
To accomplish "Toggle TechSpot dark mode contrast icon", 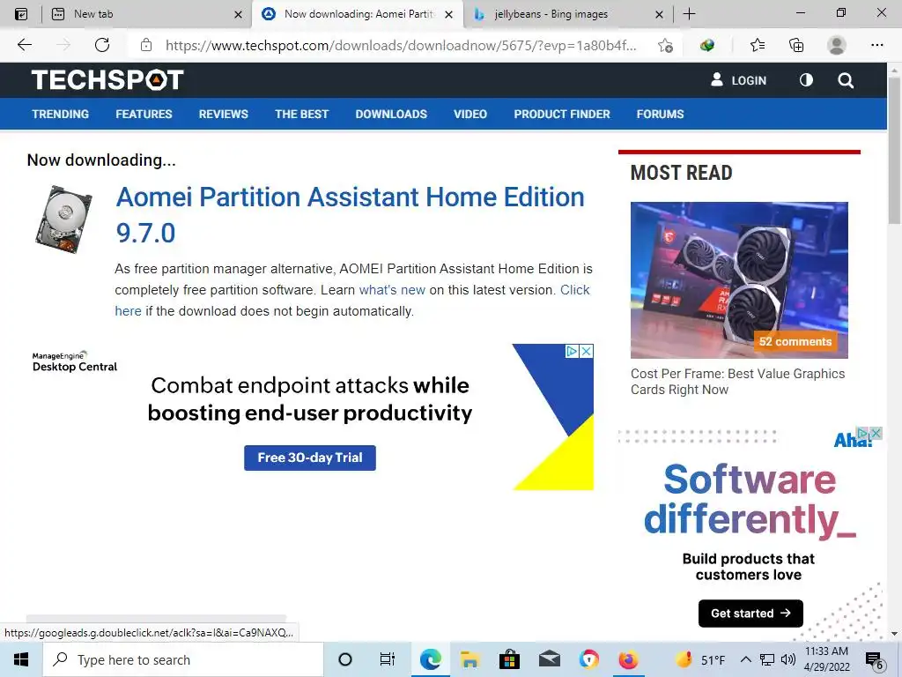I will tap(806, 80).
